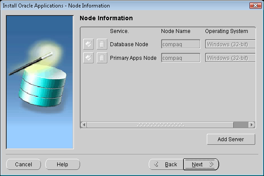
Task: Click the 'Node Name' column header
Action: coord(176,31)
